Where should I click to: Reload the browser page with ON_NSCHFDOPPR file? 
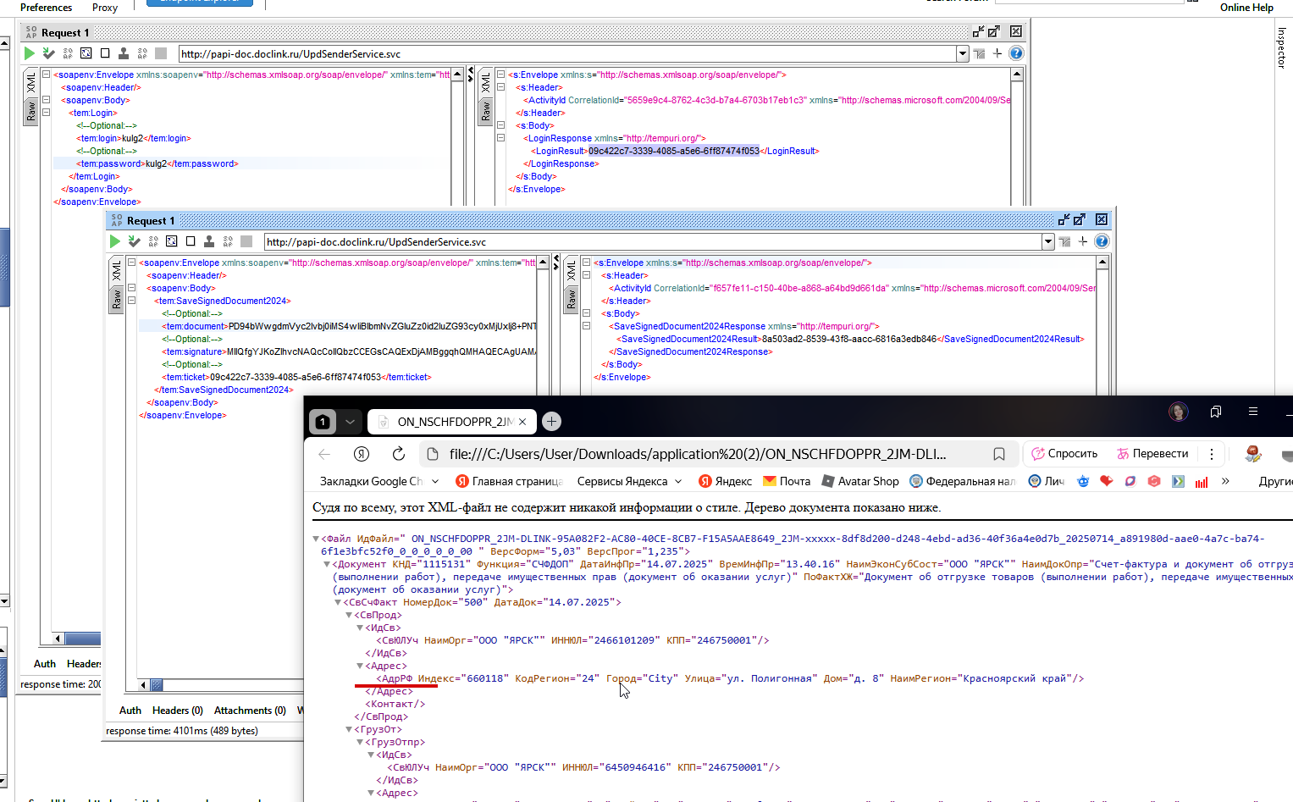tap(399, 454)
